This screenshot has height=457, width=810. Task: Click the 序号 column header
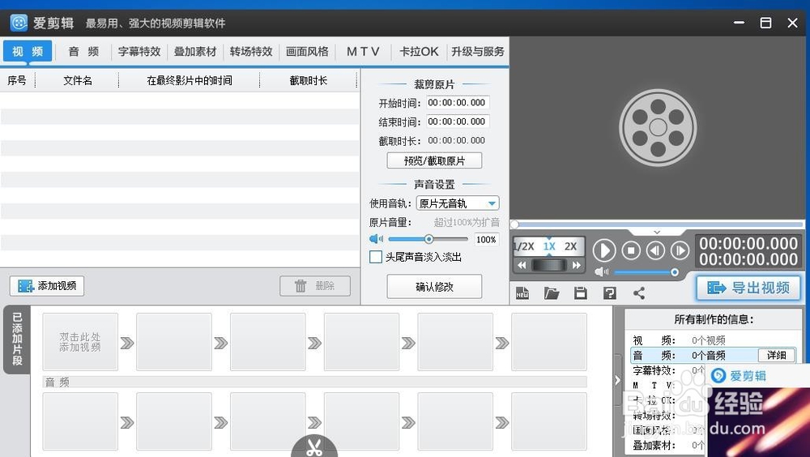(16, 80)
